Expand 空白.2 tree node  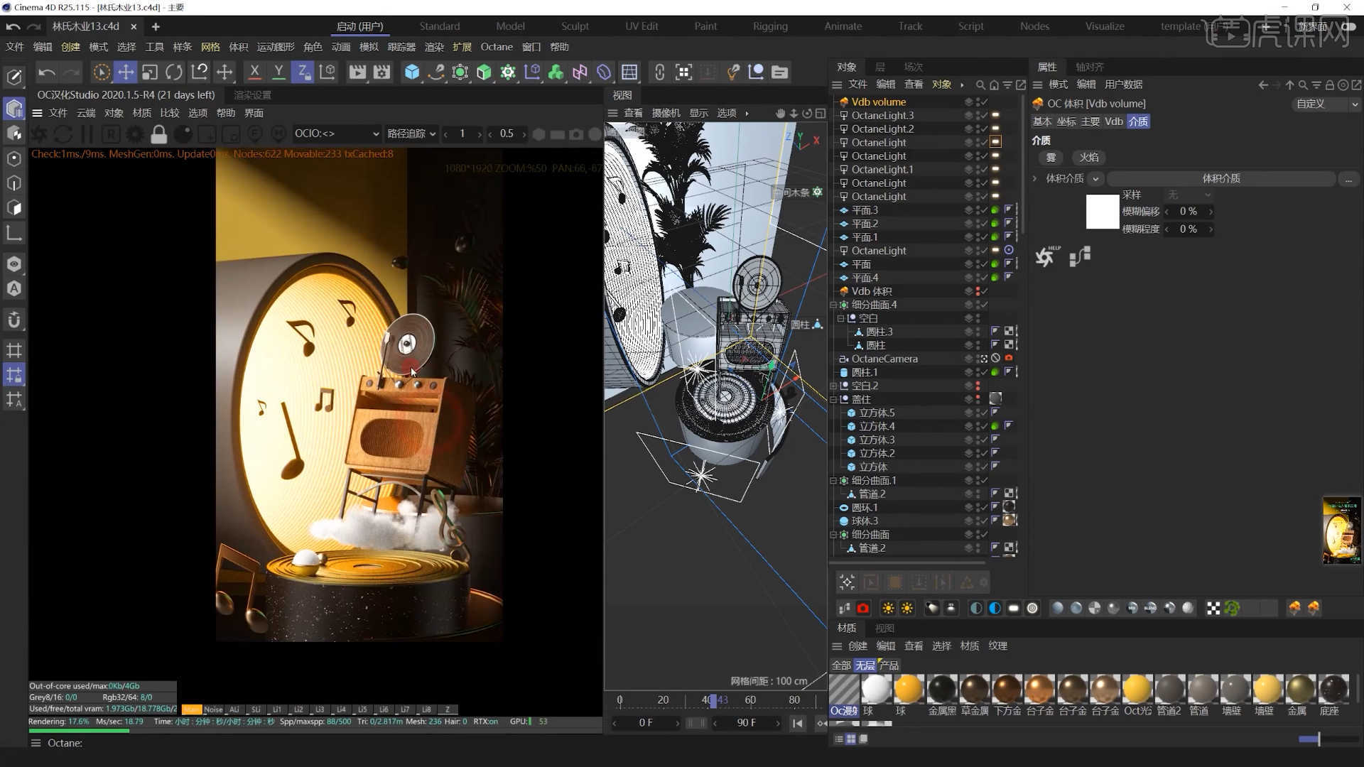[833, 386]
